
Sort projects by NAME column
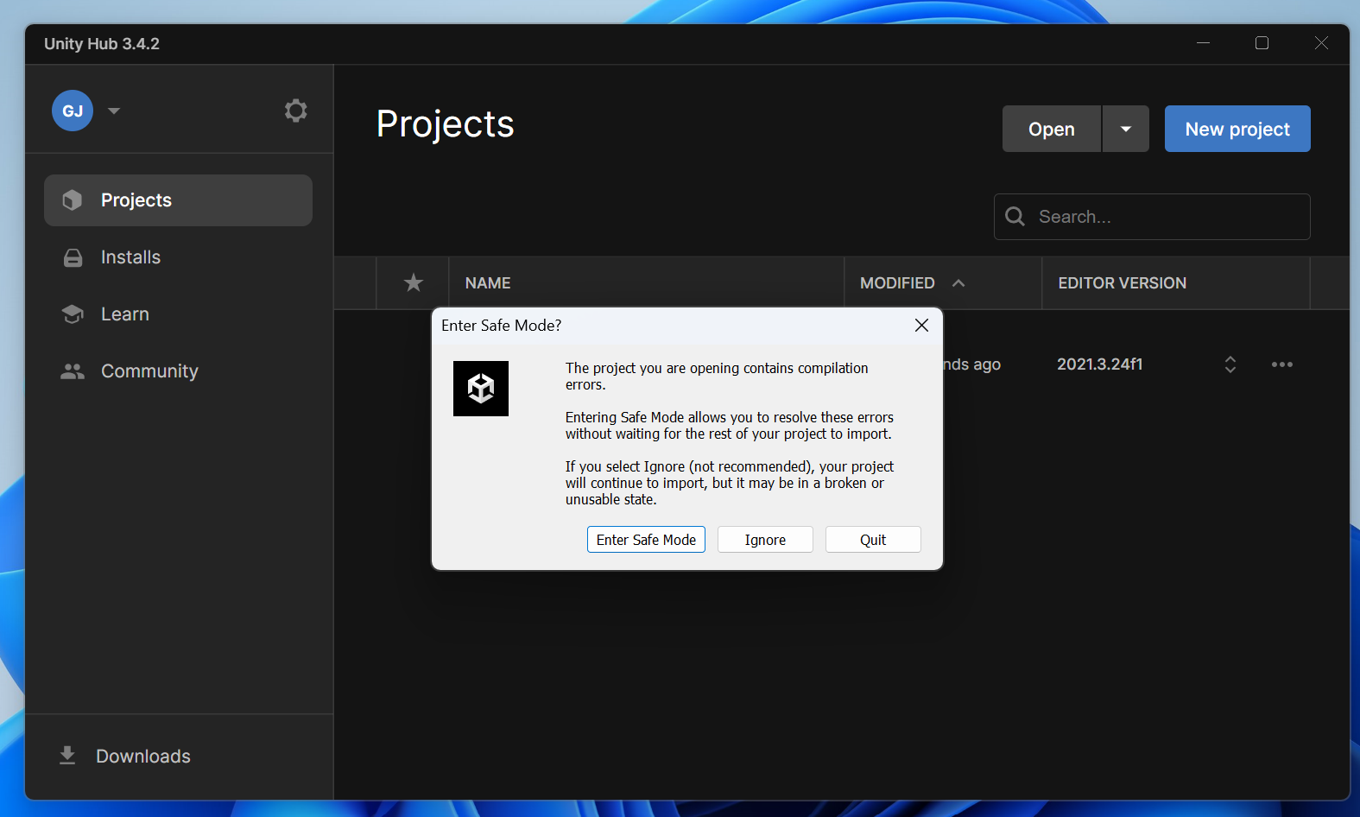point(488,283)
